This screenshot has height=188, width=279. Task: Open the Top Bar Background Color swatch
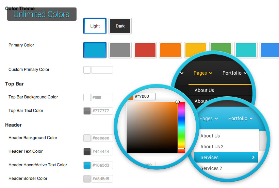(x=87, y=97)
